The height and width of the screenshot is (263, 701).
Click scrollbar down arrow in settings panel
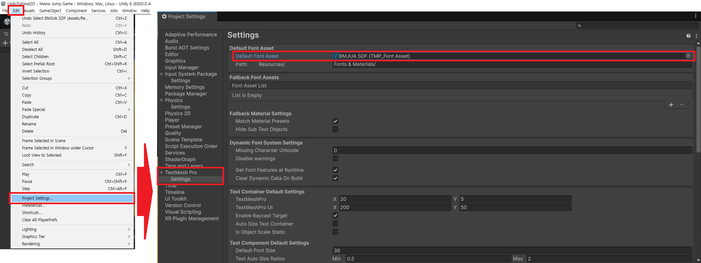698,260
